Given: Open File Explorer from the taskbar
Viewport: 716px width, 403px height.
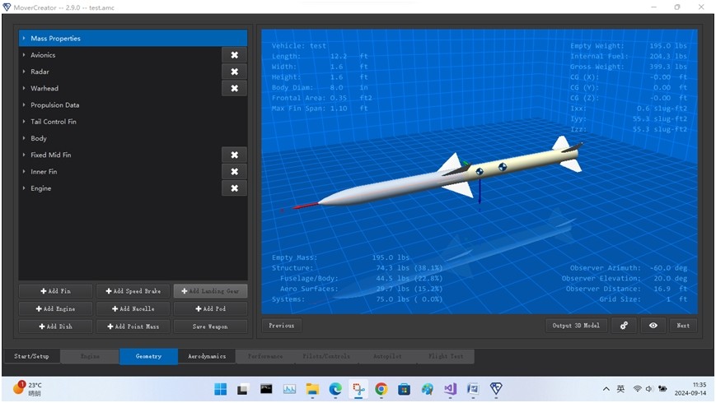Looking at the screenshot, I should pos(312,389).
